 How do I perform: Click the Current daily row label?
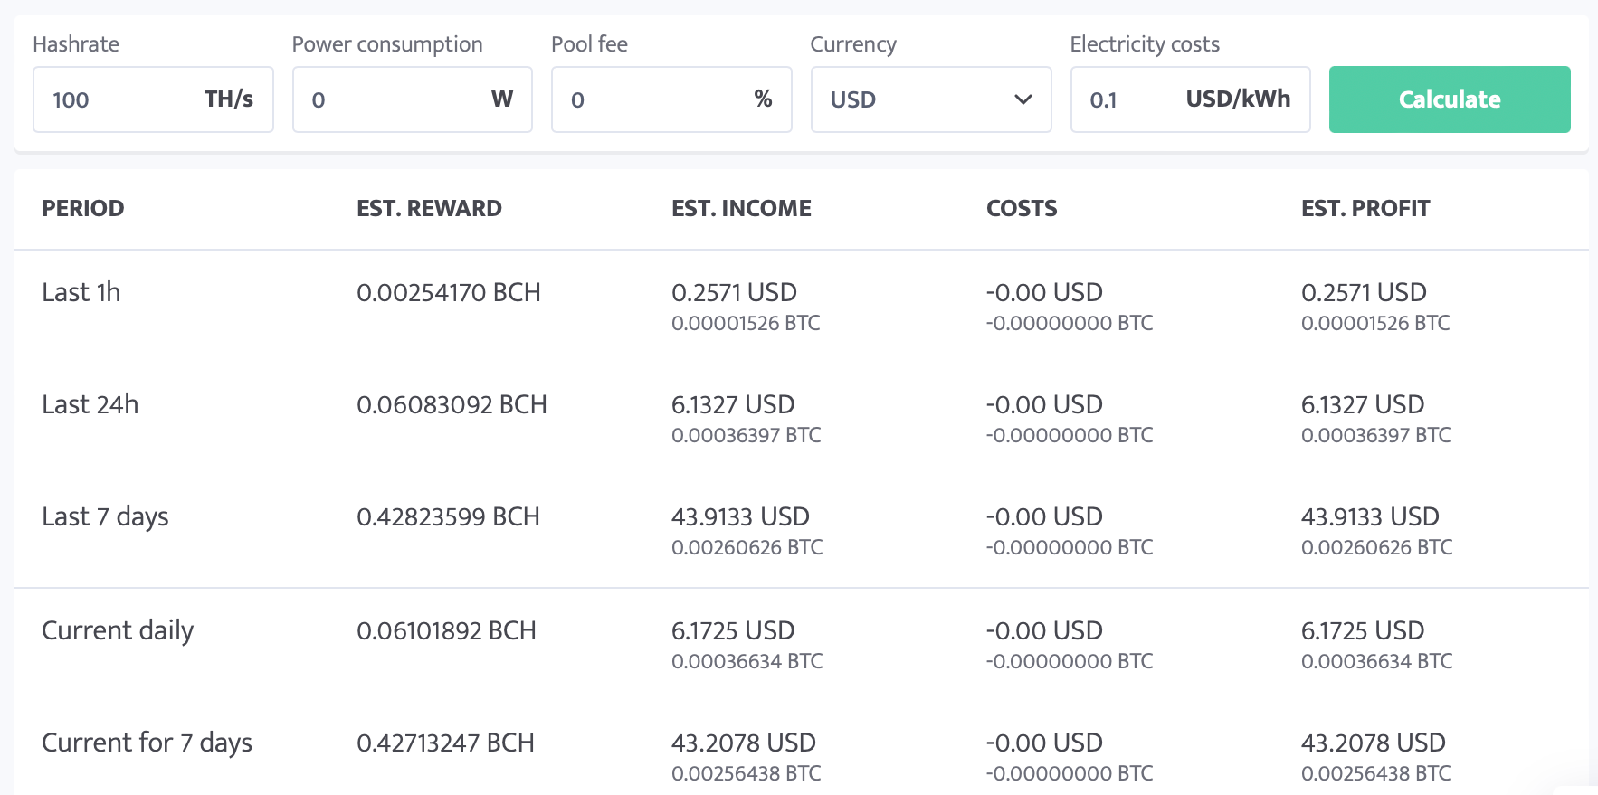pos(118,631)
